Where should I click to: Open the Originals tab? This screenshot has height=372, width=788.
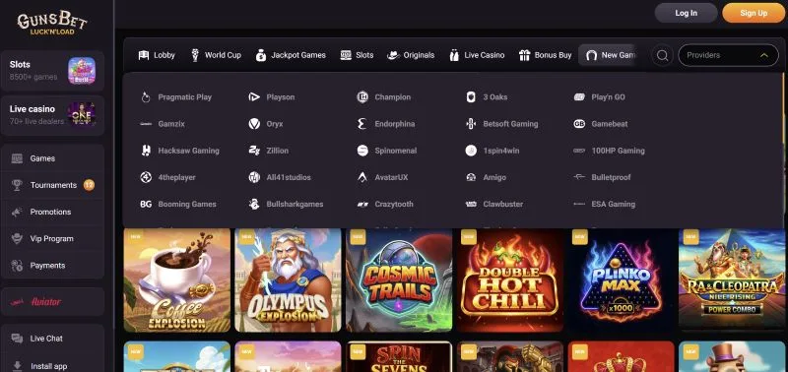pyautogui.click(x=411, y=55)
